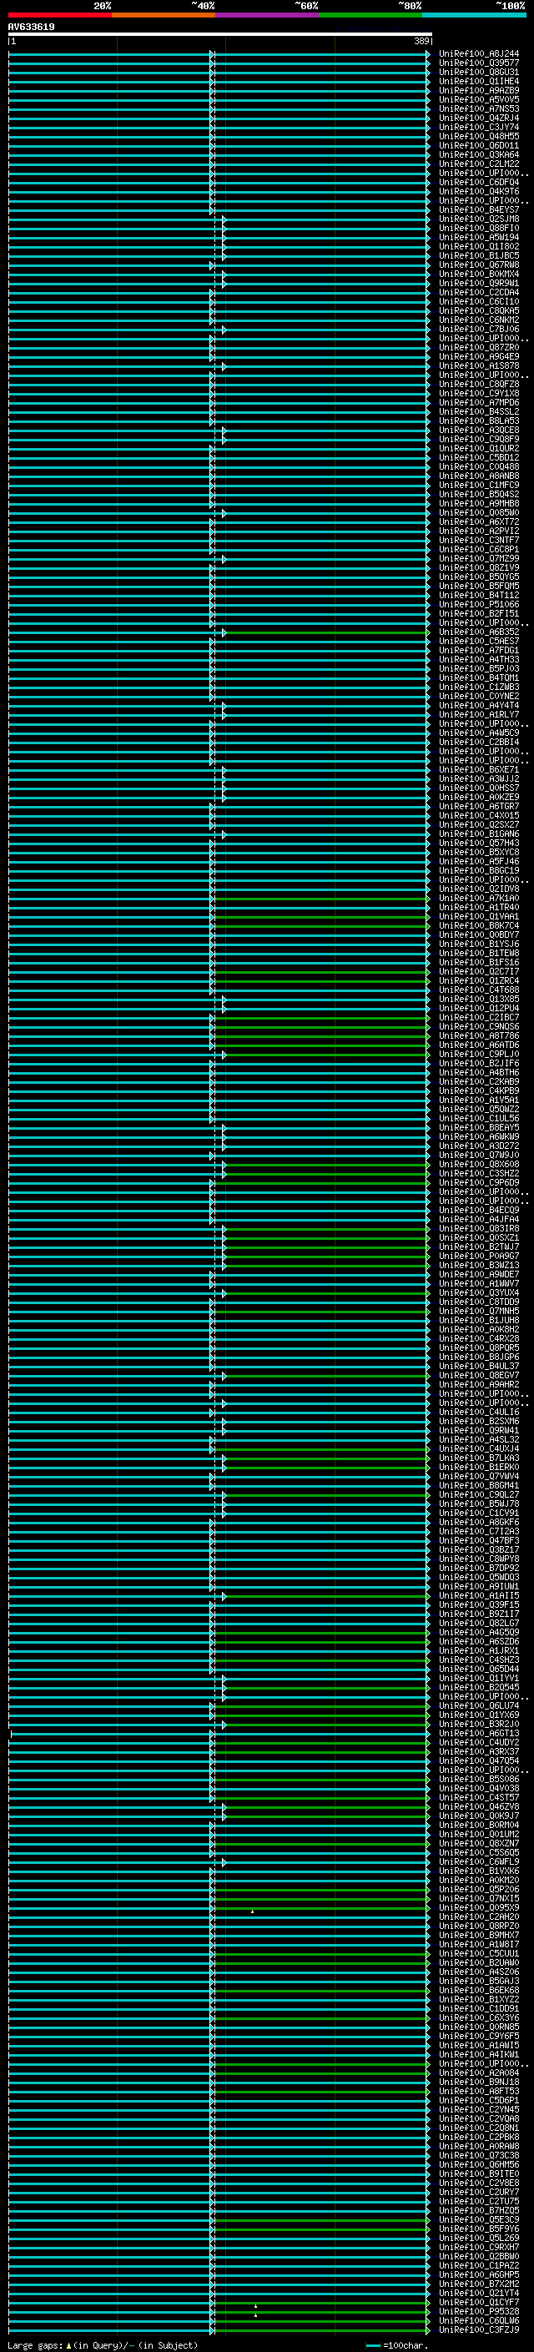Select label UniRef100_Q0BDY7

[x=479, y=934]
